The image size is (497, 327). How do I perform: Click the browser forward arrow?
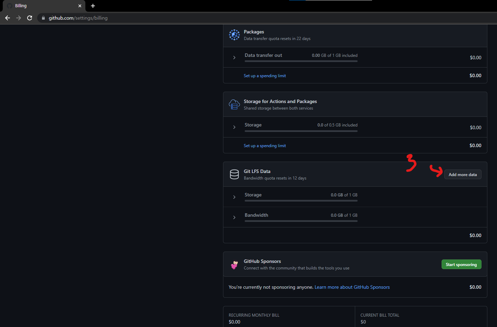(19, 18)
